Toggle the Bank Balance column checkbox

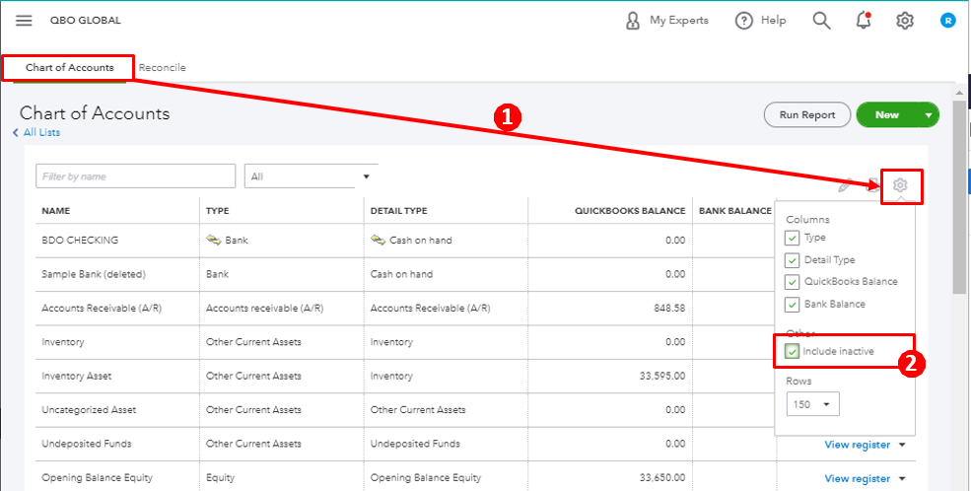coord(793,305)
